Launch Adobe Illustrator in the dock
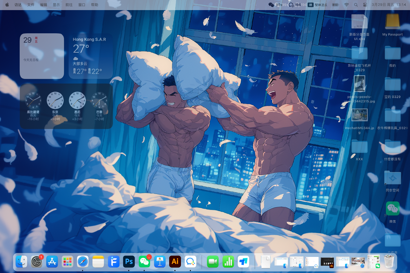 (175, 262)
